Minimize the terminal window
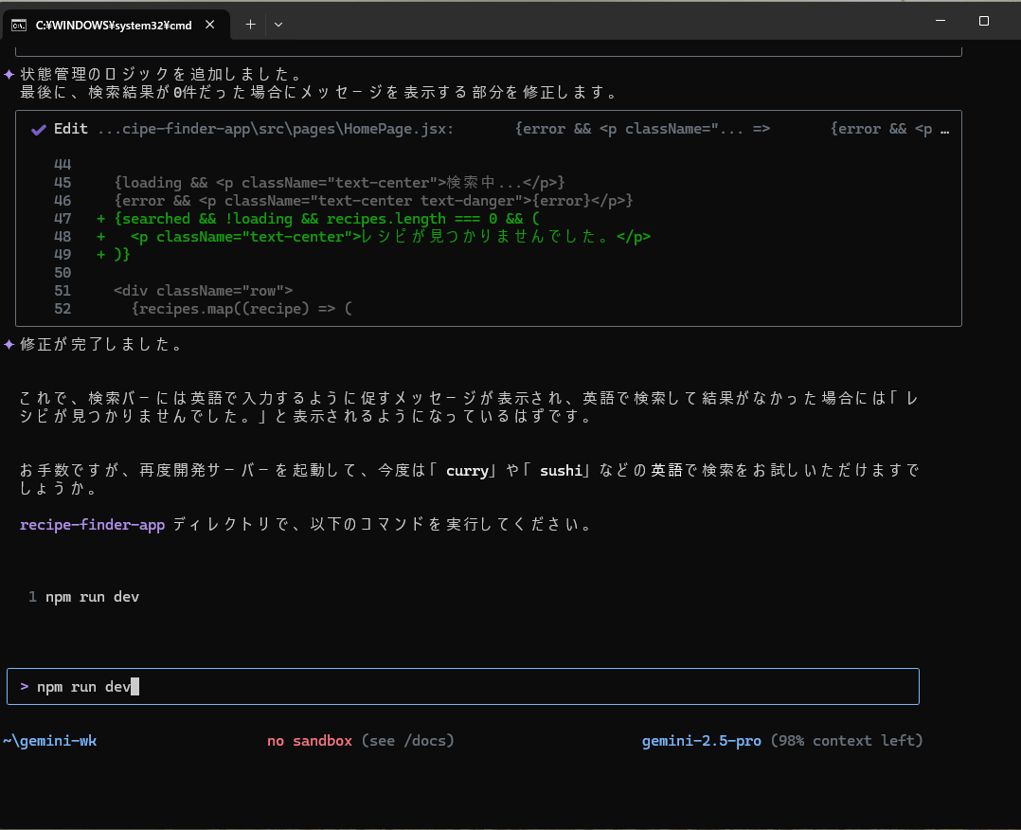The image size is (1021, 830). click(939, 21)
